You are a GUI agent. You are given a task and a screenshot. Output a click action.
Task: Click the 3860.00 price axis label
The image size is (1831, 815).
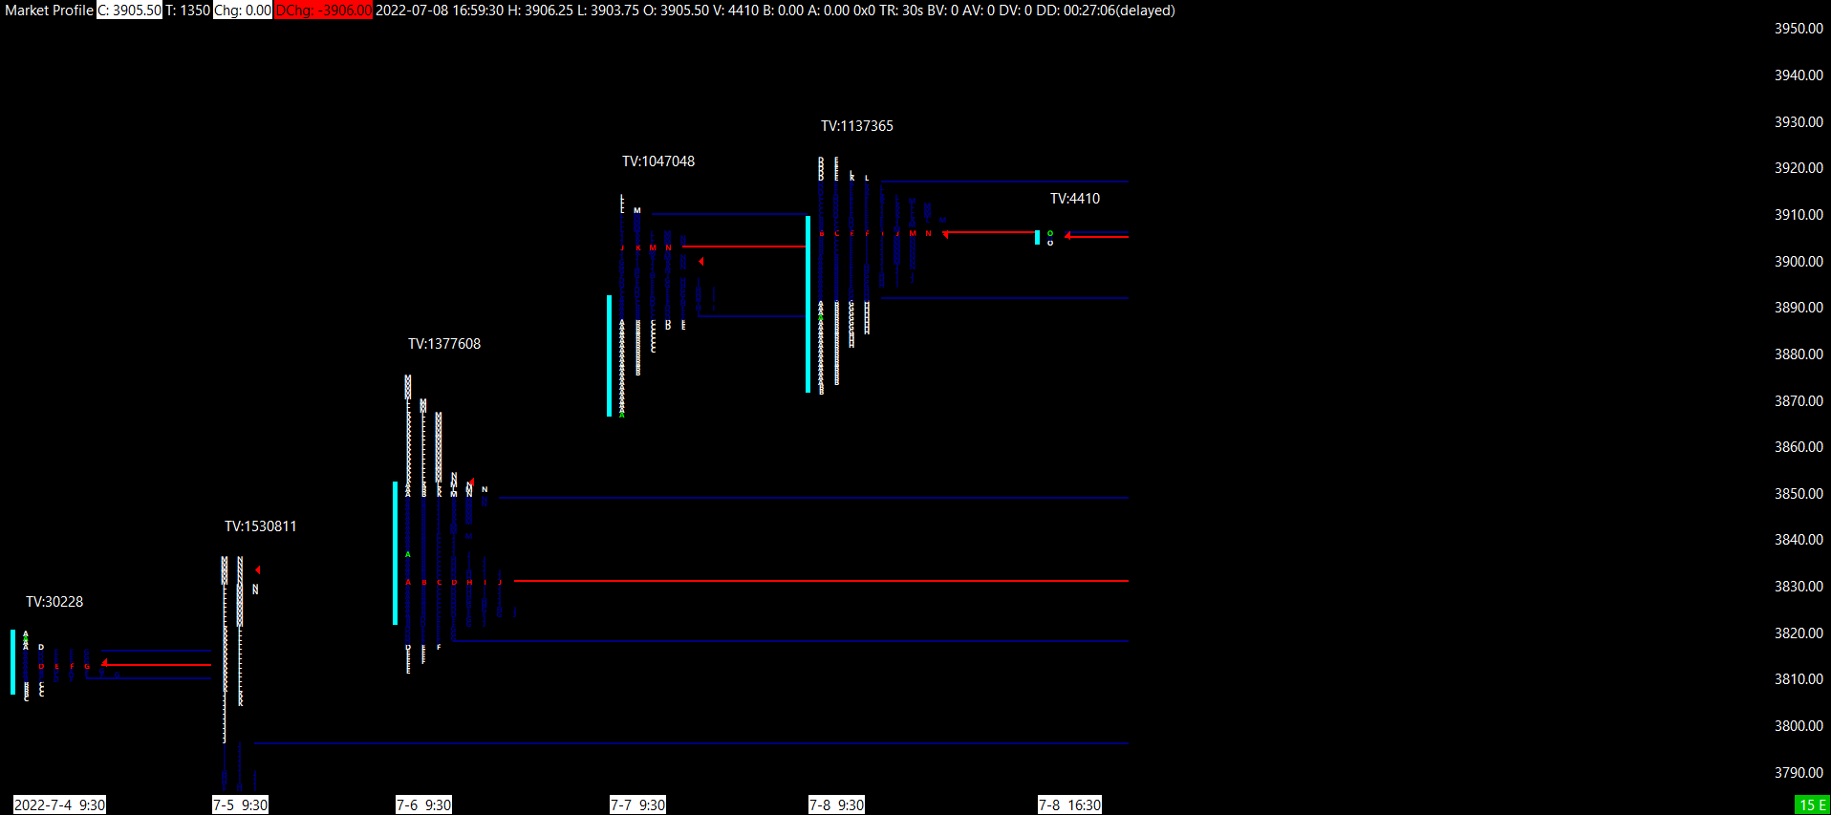pyautogui.click(x=1799, y=447)
